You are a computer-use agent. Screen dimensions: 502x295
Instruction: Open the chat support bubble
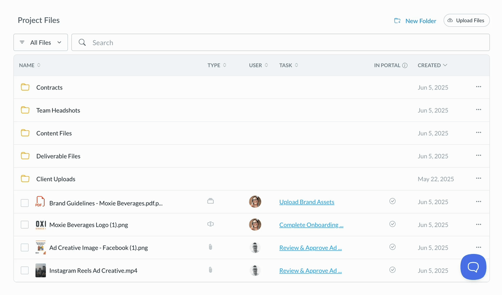point(473,267)
